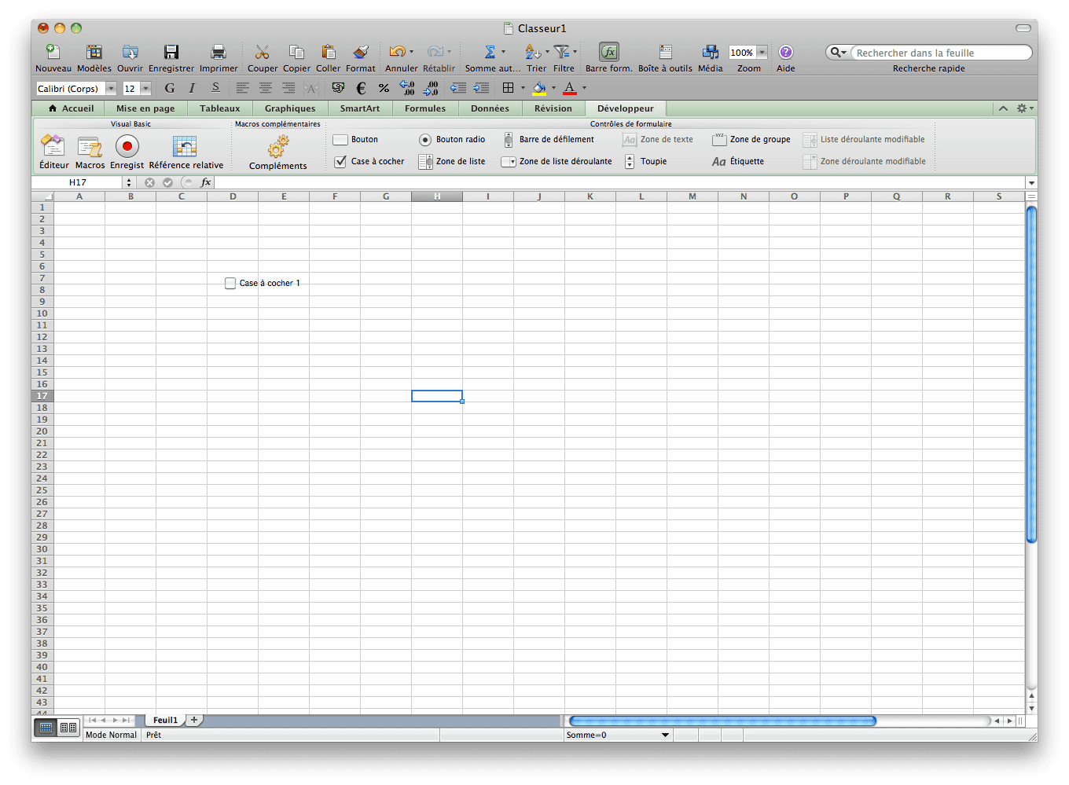Click the Rechercher dans la feuille field
Image resolution: width=1069 pixels, height=785 pixels.
tap(940, 53)
